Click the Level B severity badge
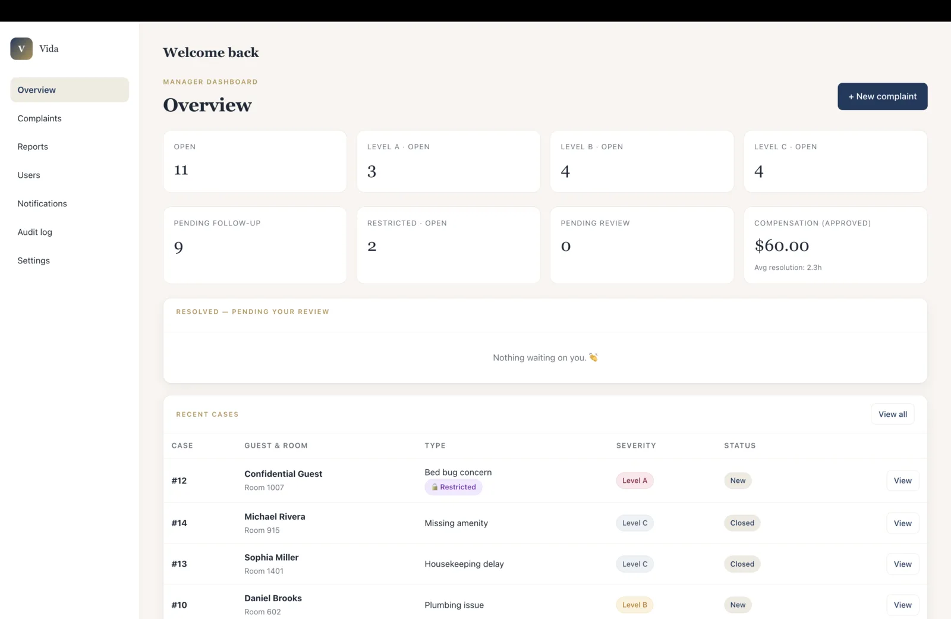Screen dimensions: 951x619 [635, 605]
